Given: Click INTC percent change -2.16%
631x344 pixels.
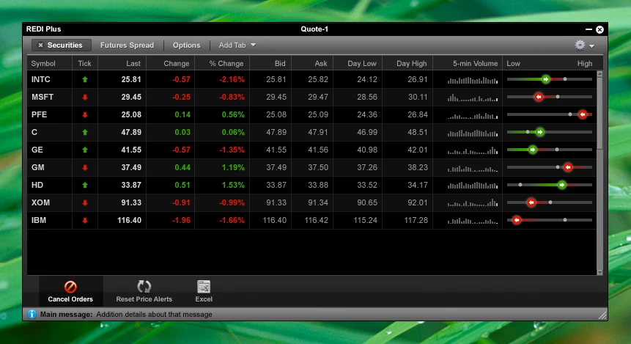Looking at the screenshot, I should coord(232,79).
